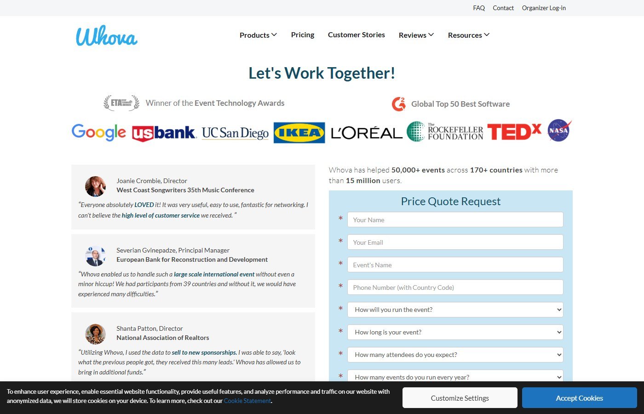
Task: Go to Customer Stories
Action: point(356,35)
